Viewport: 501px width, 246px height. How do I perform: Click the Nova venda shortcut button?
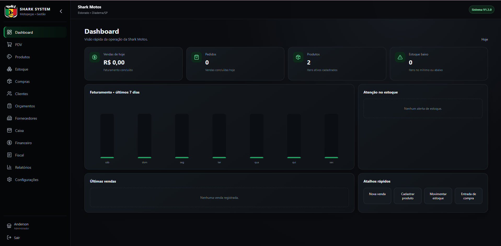[x=377, y=196]
